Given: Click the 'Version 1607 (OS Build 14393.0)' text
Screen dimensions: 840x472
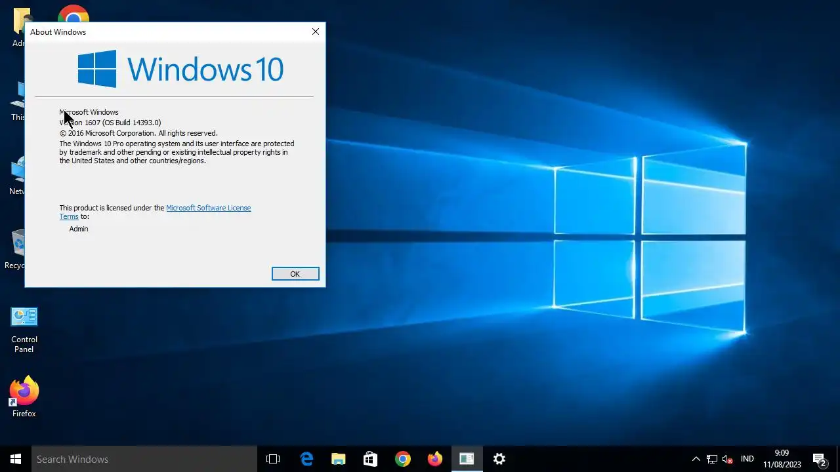Looking at the screenshot, I should point(110,123).
